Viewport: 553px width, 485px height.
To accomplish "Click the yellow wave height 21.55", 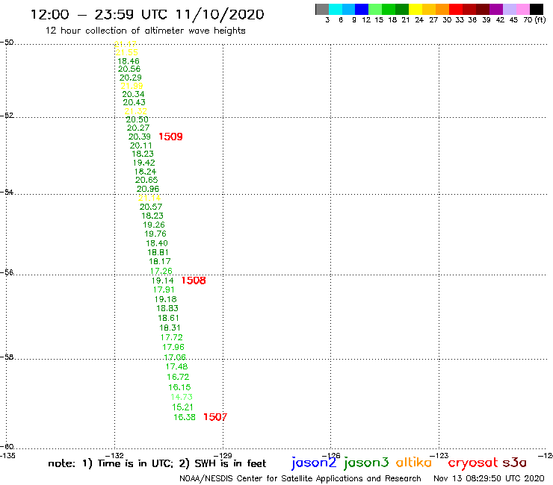I will tap(127, 52).
